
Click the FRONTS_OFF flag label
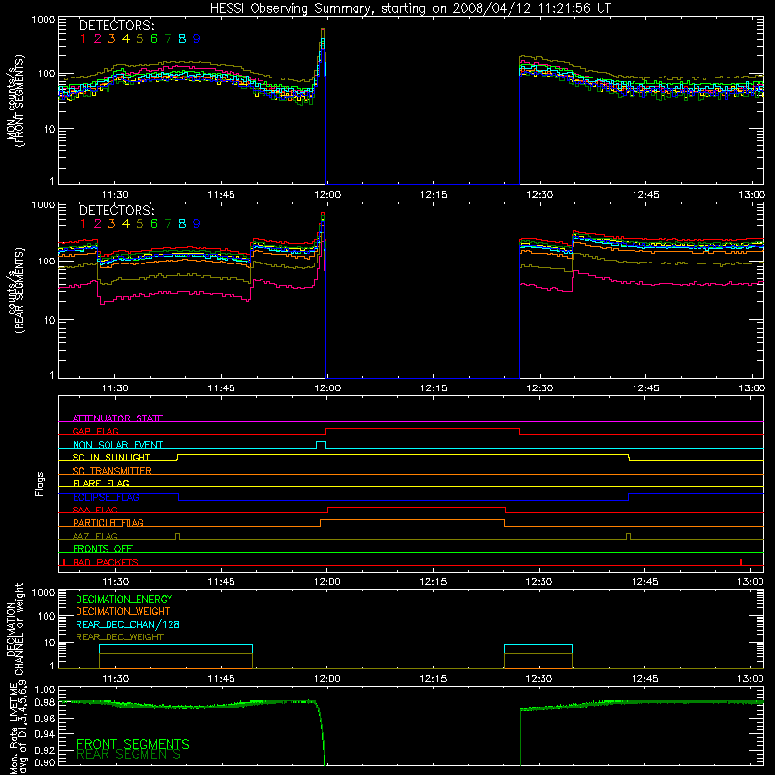pos(103,548)
